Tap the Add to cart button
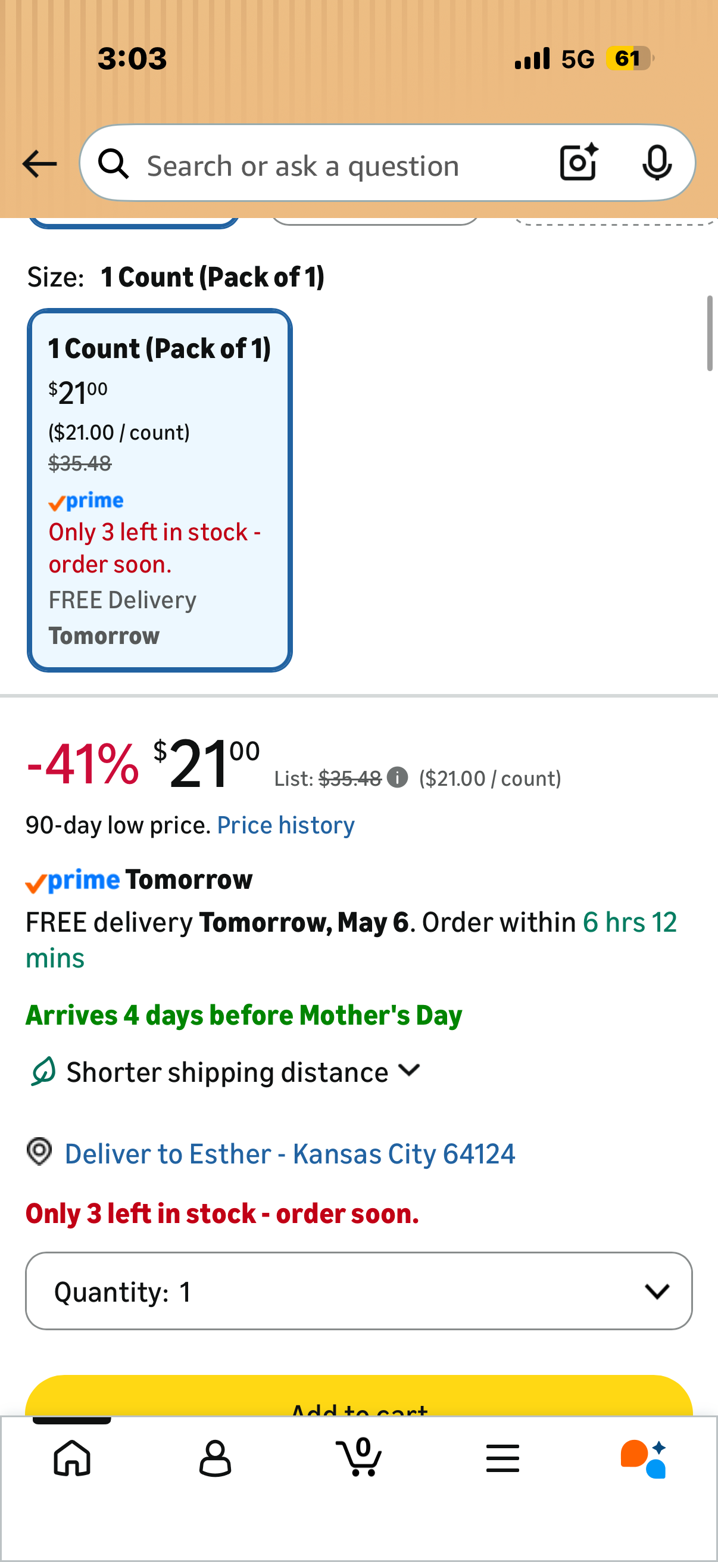The height and width of the screenshot is (1562, 718). 358,1396
